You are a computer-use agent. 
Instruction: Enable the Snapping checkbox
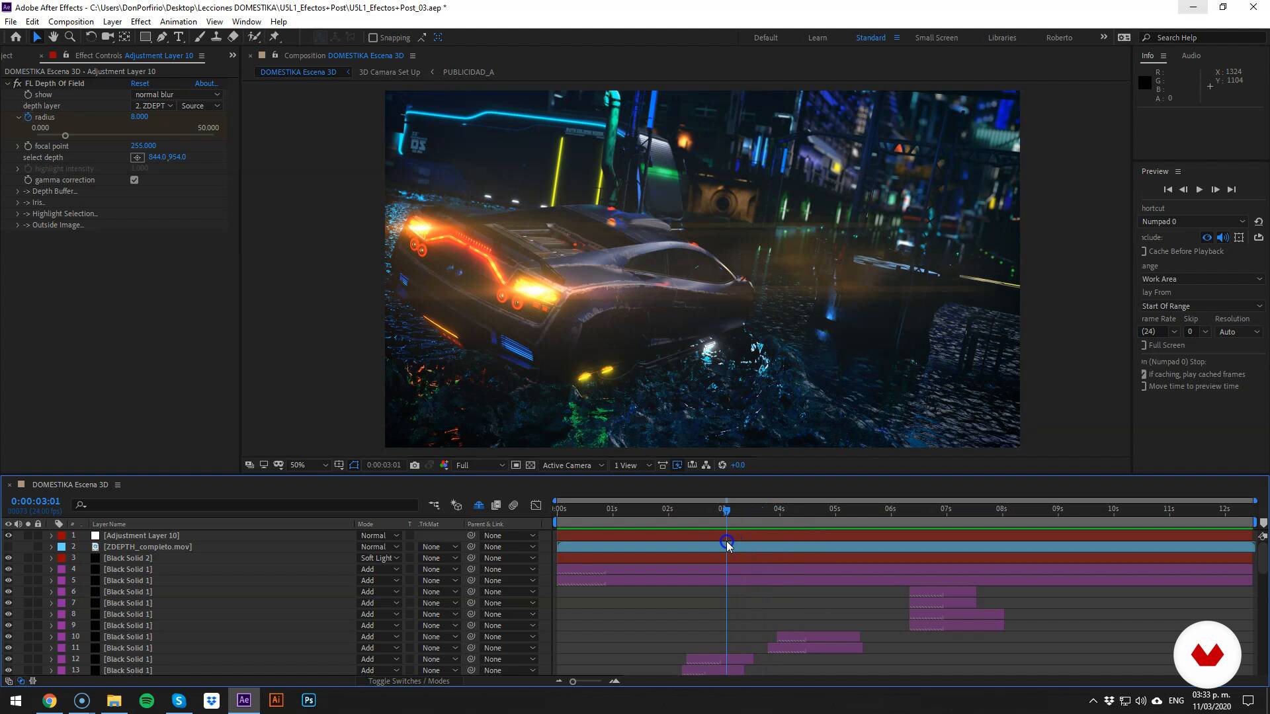(373, 38)
